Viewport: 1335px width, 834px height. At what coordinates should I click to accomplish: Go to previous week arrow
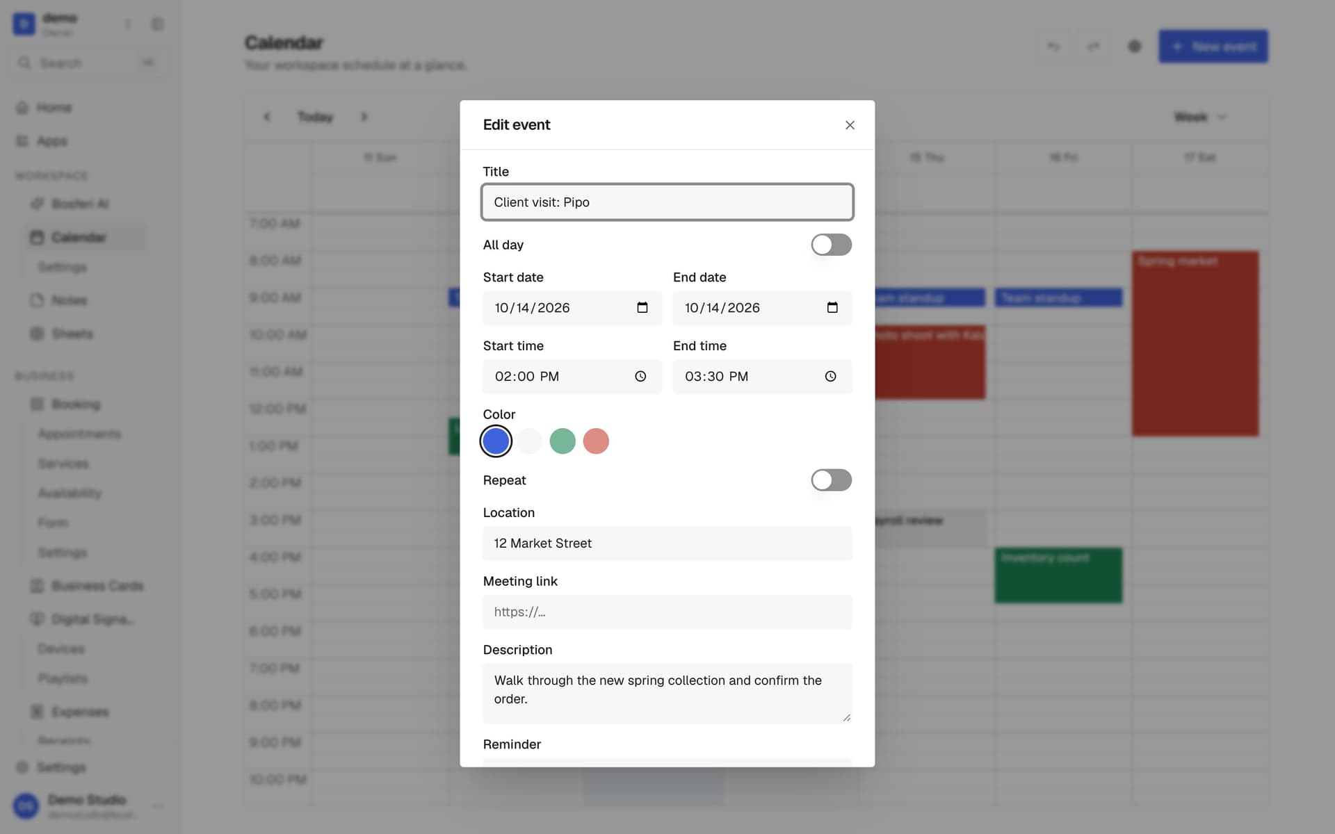[x=267, y=117]
